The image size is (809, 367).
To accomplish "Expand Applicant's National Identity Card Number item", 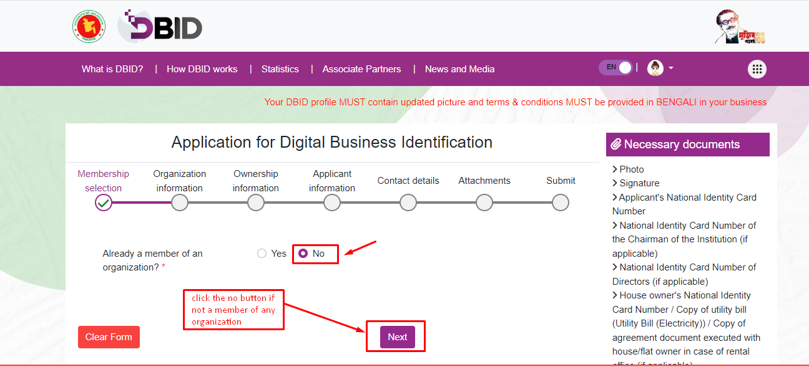I will click(684, 204).
